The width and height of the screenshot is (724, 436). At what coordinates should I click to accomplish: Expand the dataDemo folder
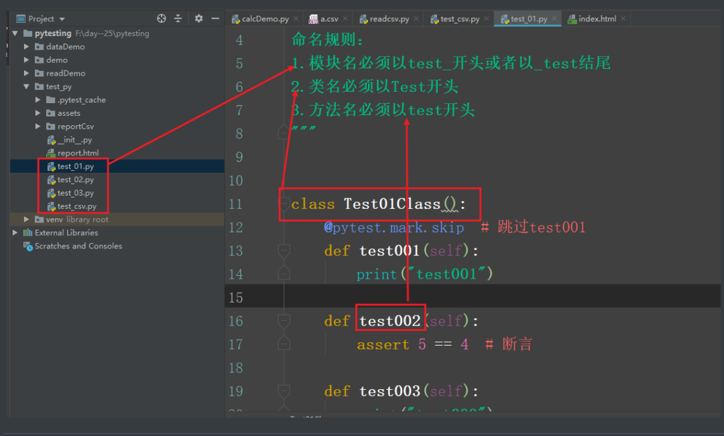[x=26, y=47]
